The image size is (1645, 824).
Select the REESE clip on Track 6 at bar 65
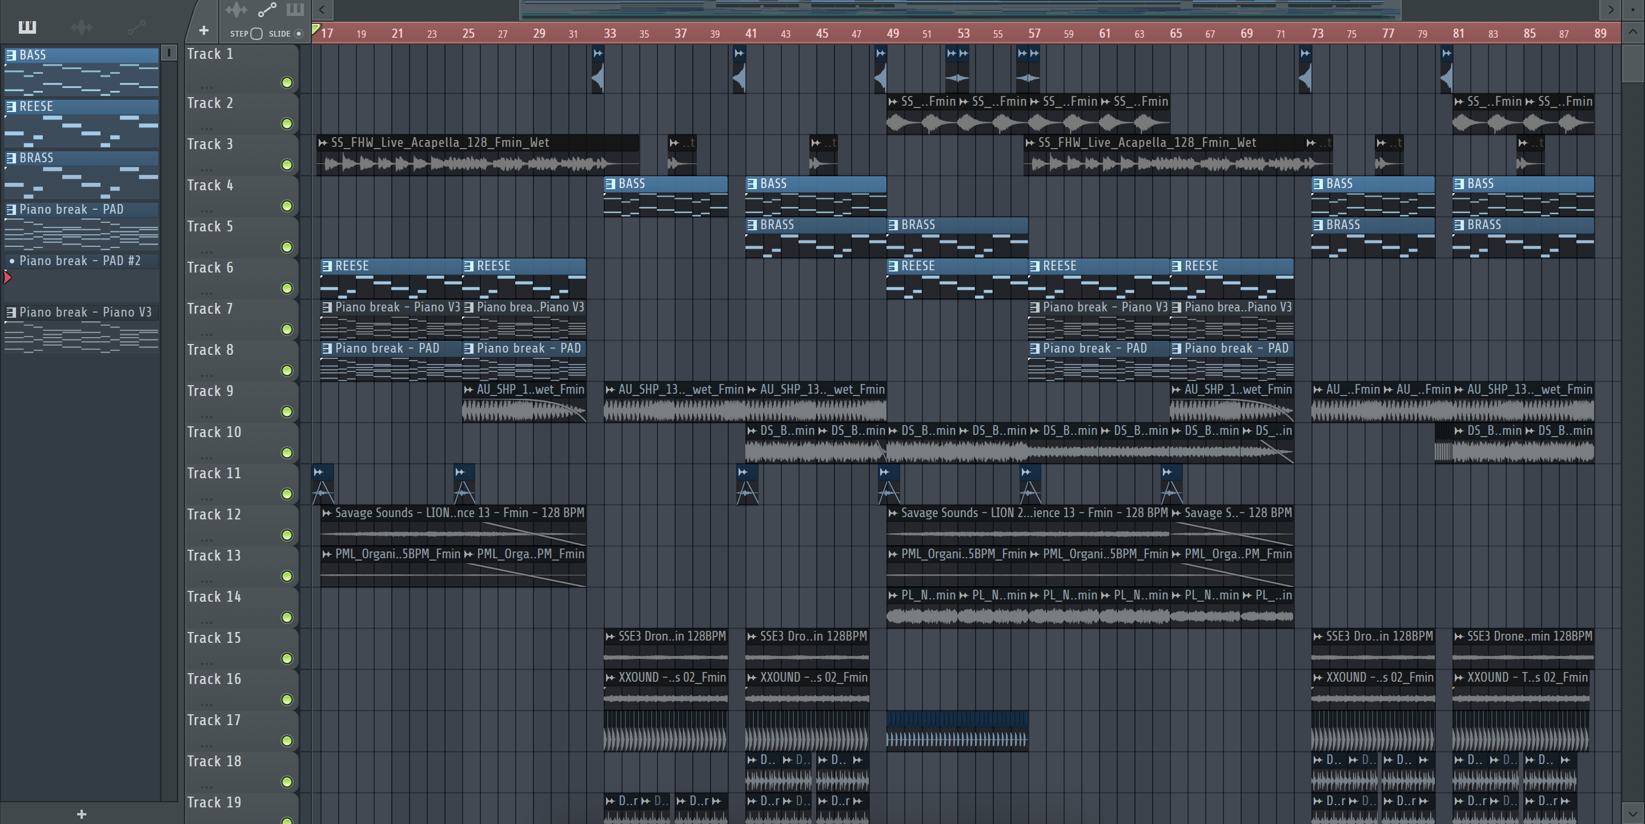point(1232,278)
